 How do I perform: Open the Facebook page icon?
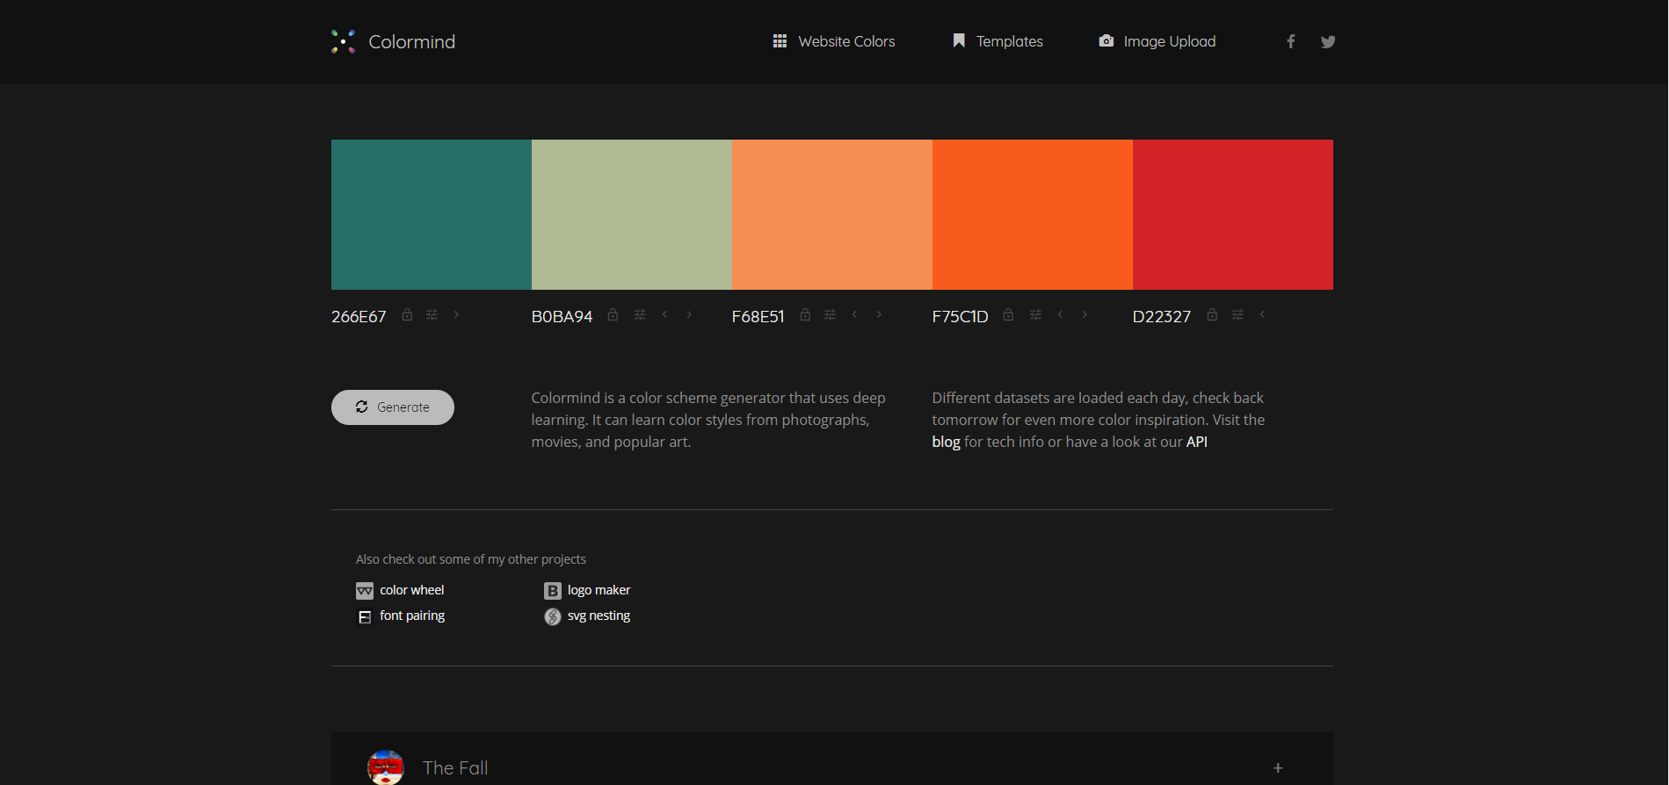[x=1290, y=41]
